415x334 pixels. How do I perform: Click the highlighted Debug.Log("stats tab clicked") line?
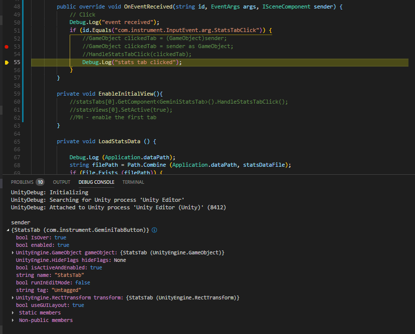220,63
